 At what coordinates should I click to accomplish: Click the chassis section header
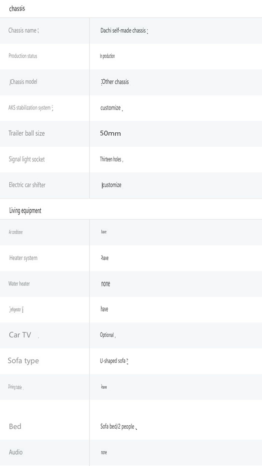coord(17,9)
